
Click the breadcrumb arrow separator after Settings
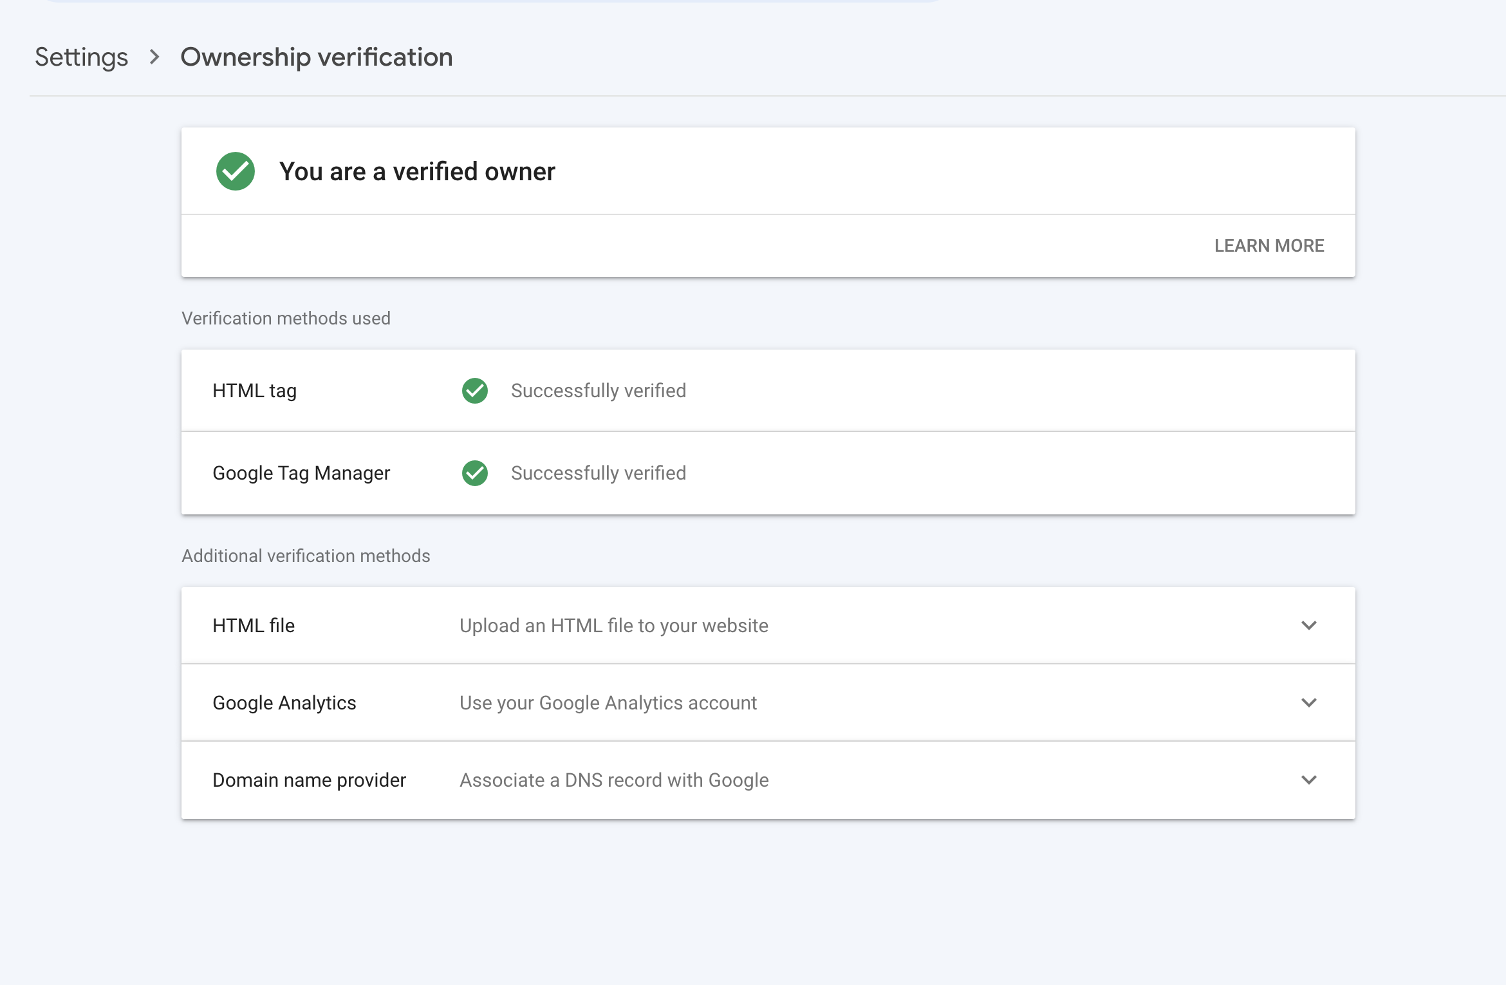point(154,57)
